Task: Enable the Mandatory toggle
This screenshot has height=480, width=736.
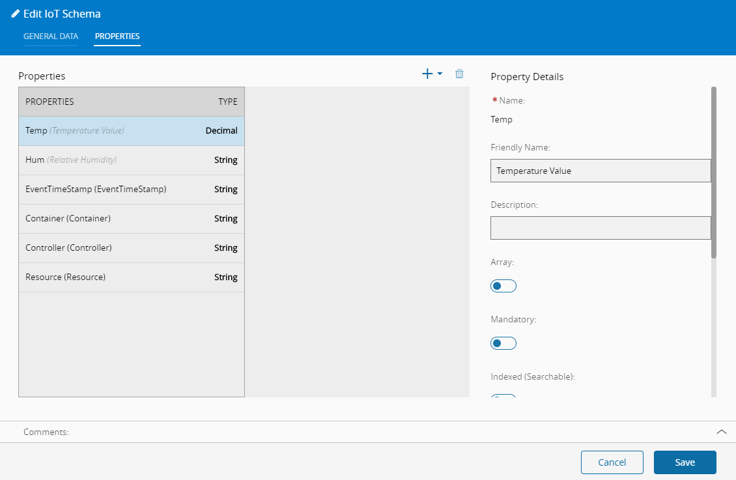Action: point(503,343)
